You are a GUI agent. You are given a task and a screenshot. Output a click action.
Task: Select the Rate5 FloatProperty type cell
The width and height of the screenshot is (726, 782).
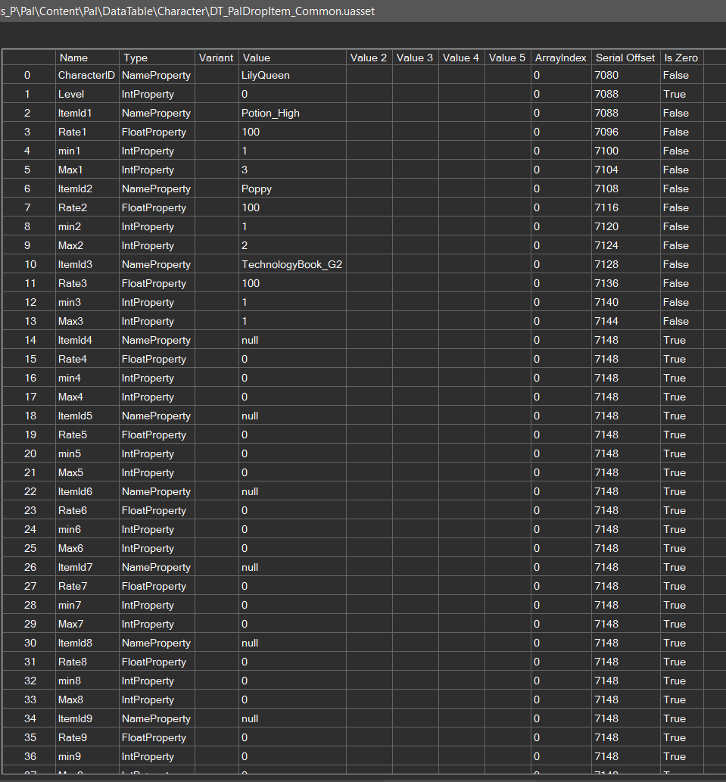click(x=157, y=435)
